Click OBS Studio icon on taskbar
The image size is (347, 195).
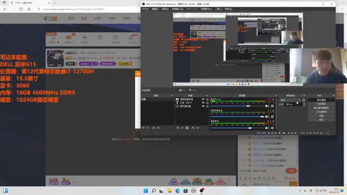point(201,191)
